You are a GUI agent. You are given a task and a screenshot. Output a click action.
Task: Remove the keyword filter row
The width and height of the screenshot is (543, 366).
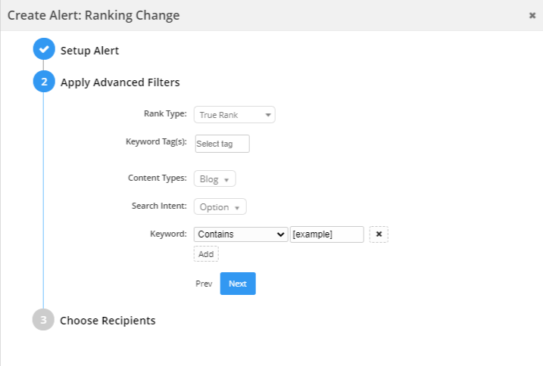coord(379,234)
